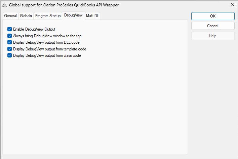Click the DebugView tab
This screenshot has height=159, width=238.
(x=73, y=15)
